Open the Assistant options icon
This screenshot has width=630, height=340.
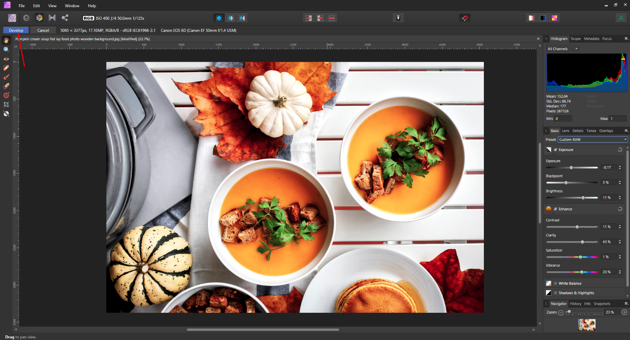pyautogui.click(x=398, y=18)
